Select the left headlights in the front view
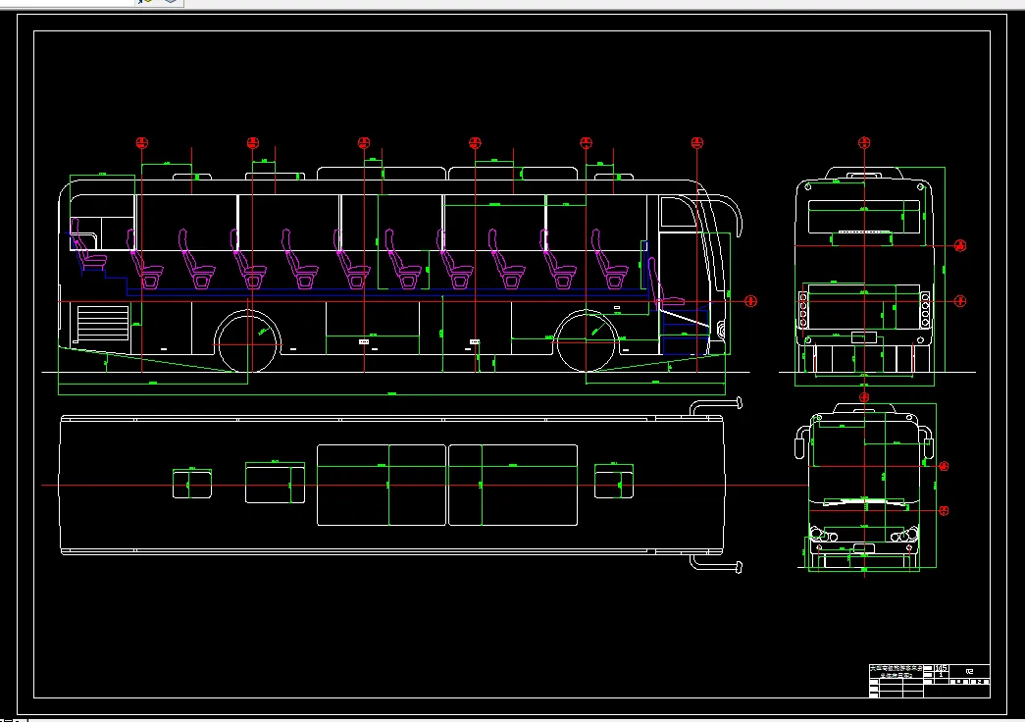The height and width of the screenshot is (722, 1025). 823,535
